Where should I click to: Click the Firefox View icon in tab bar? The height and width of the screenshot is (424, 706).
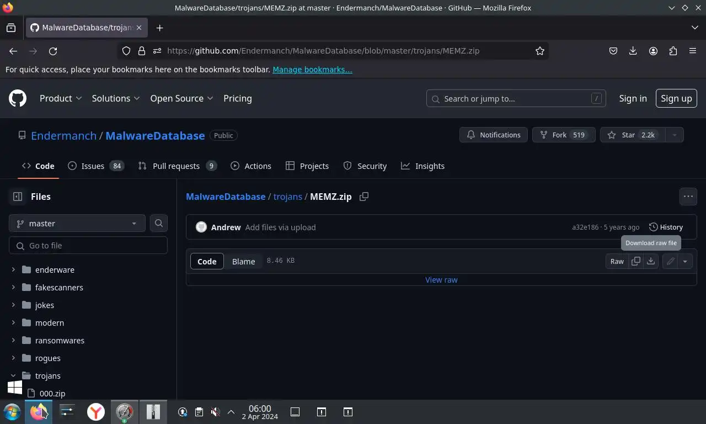[x=11, y=28]
